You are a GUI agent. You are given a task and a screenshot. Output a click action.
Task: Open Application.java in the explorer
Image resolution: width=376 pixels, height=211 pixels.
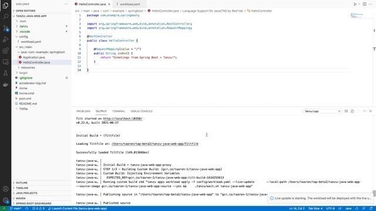[x=42, y=57]
